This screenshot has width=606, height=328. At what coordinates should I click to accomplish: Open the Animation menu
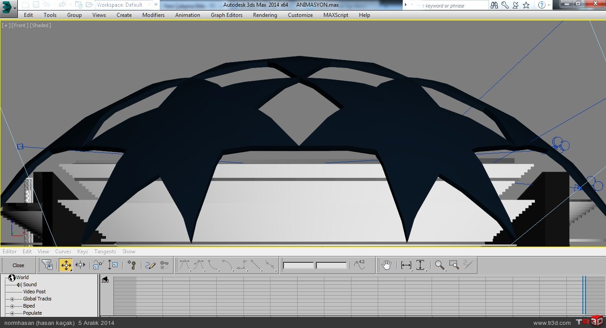pyautogui.click(x=188, y=15)
